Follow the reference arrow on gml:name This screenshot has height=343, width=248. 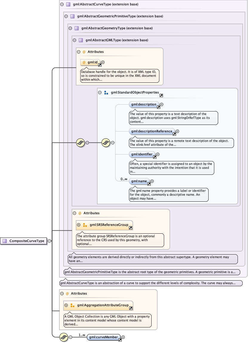[149, 184]
